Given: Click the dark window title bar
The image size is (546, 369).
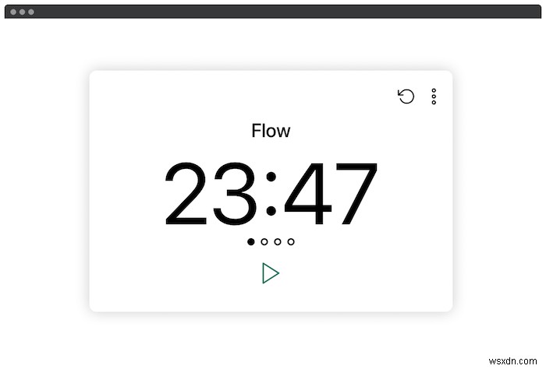Looking at the screenshot, I should tap(273, 12).
